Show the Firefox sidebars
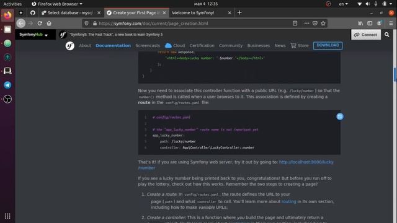This screenshot has height=223, width=397. (x=370, y=24)
